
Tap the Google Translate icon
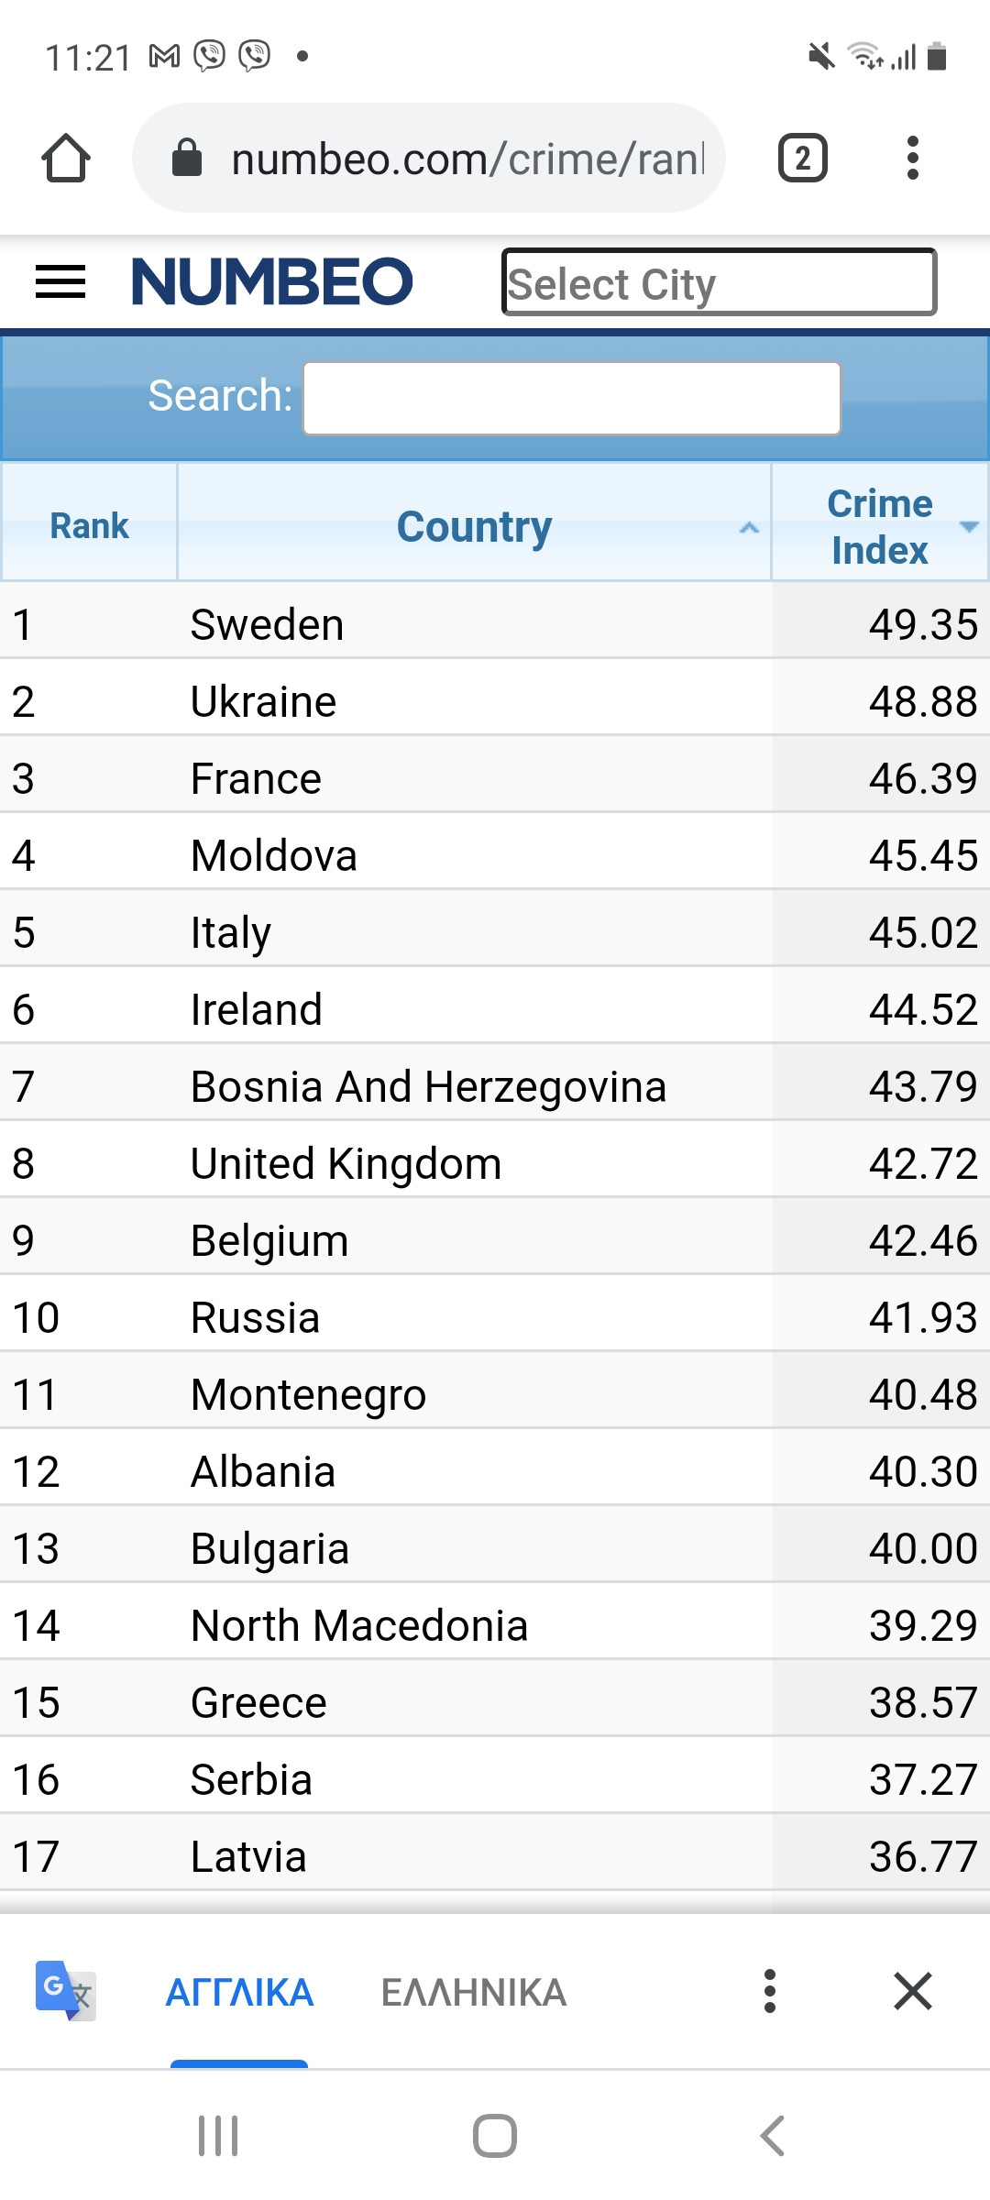pos(65,1991)
